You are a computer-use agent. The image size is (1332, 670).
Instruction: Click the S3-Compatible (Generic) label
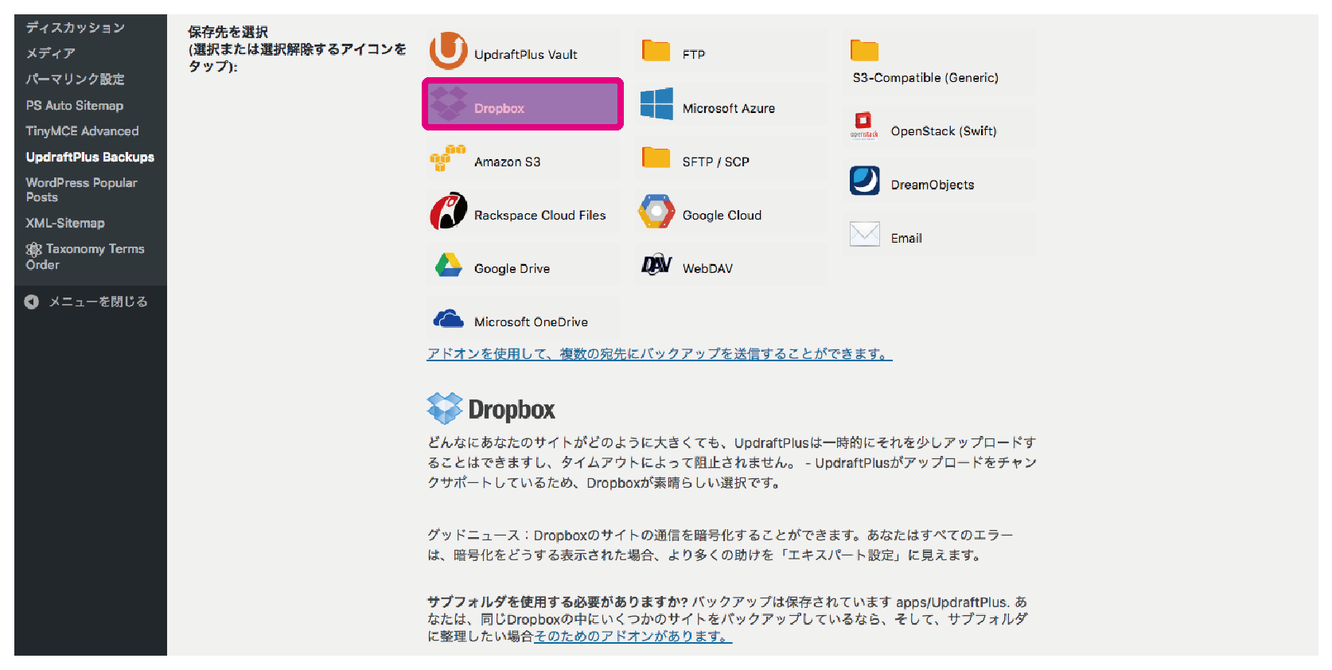[925, 77]
